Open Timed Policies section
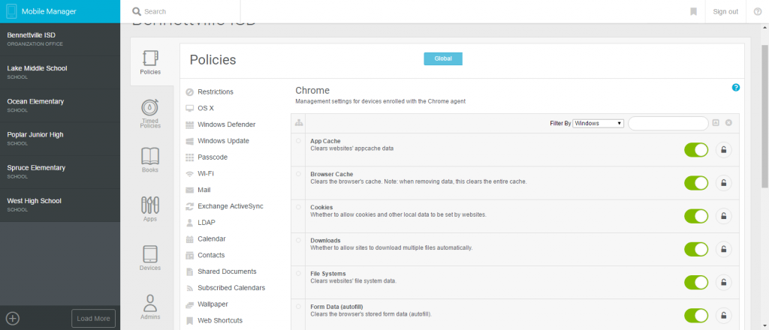 pos(150,113)
